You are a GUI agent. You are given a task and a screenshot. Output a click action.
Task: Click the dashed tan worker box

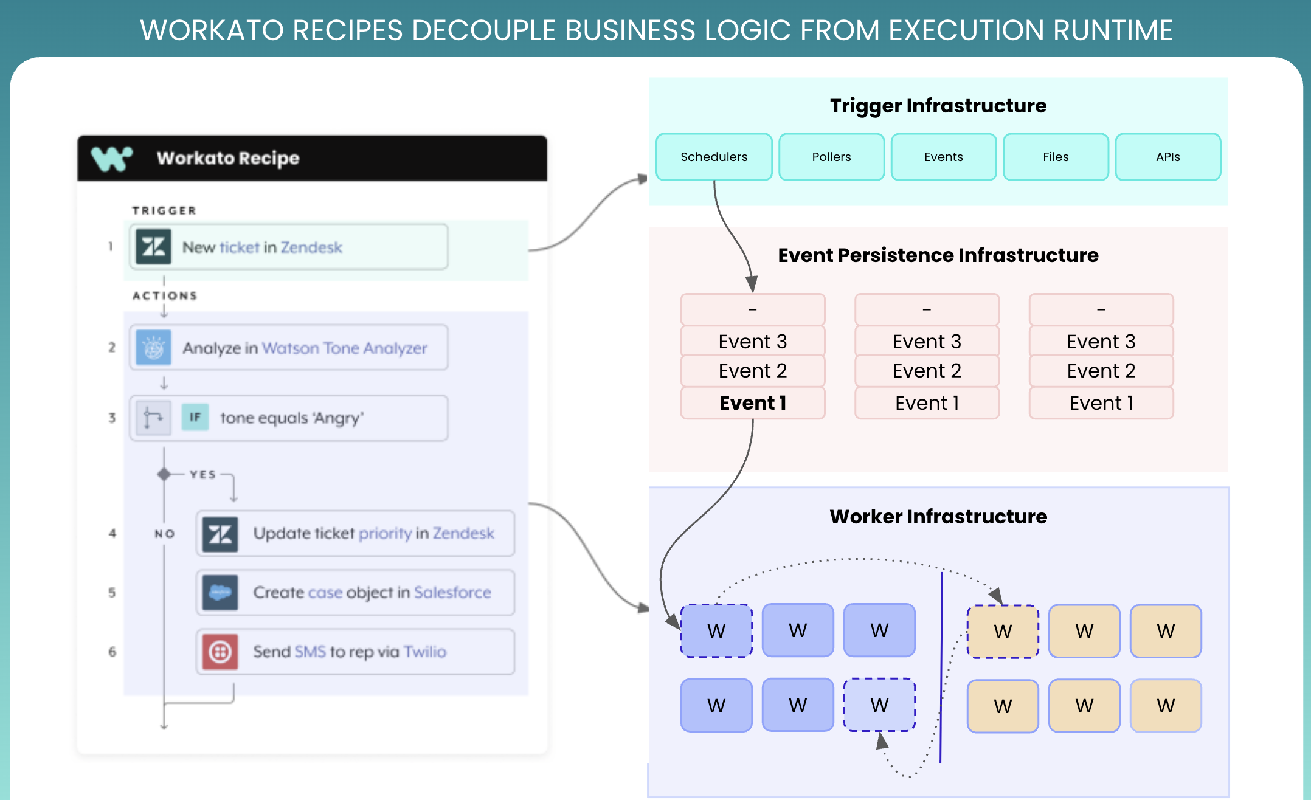pyautogui.click(x=1003, y=632)
